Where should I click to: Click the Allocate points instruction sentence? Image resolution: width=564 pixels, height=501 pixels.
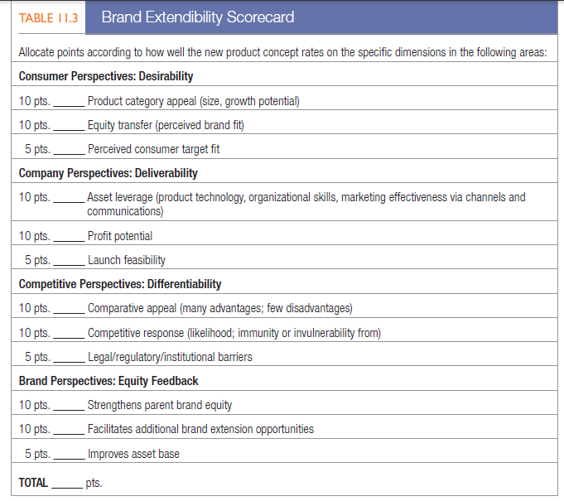[282, 53]
